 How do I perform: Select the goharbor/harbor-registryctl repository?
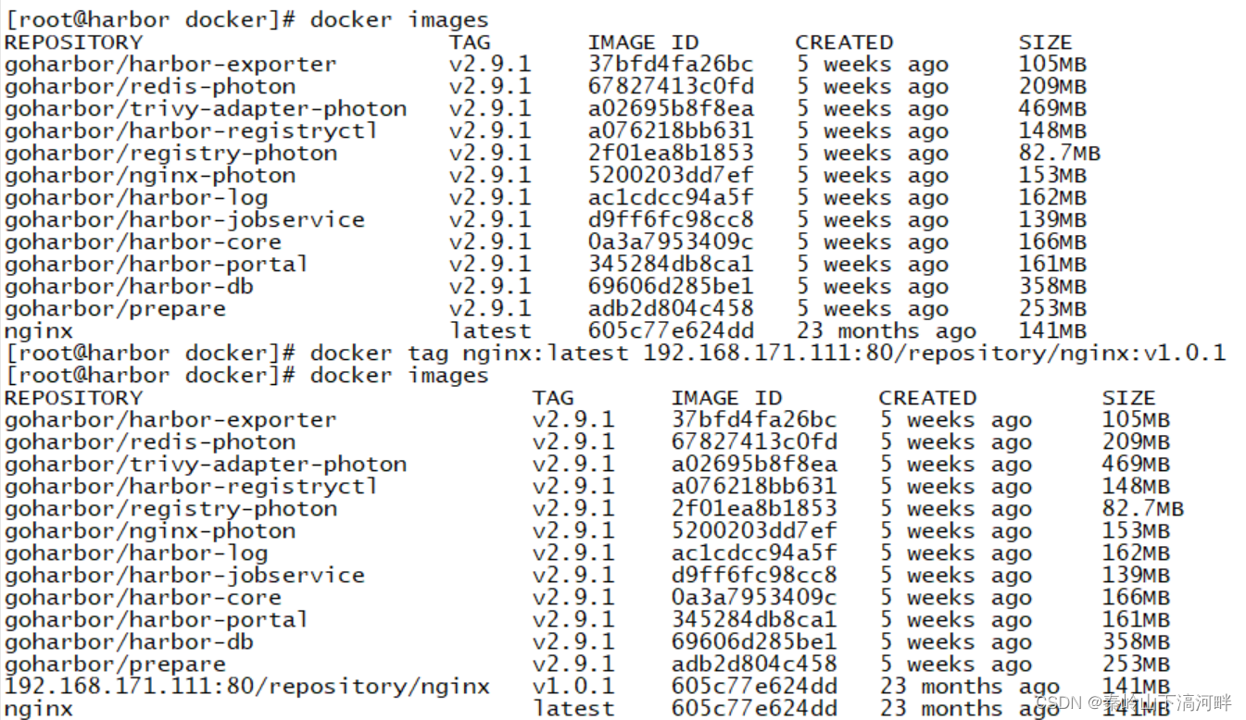187,130
